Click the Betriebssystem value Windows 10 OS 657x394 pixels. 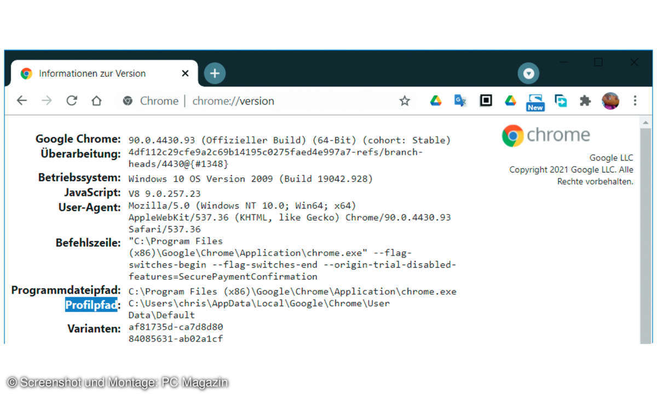tap(250, 179)
